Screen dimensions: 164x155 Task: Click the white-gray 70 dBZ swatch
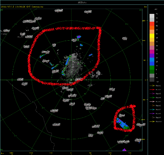(152, 16)
